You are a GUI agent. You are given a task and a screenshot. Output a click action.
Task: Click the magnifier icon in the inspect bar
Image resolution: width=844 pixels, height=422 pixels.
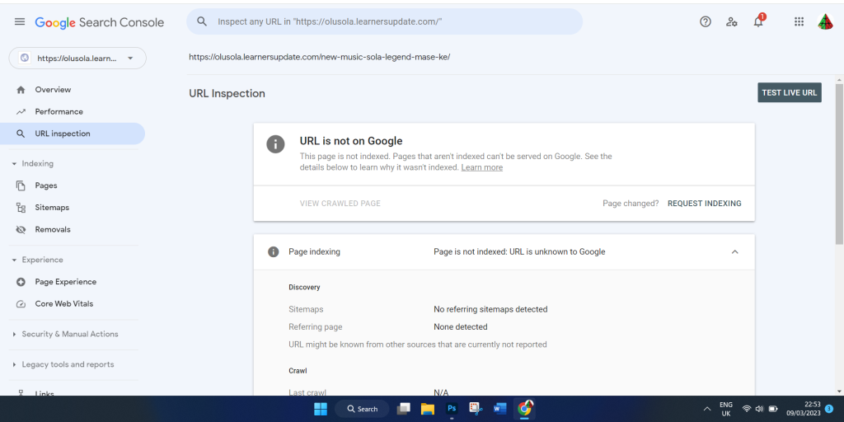202,21
